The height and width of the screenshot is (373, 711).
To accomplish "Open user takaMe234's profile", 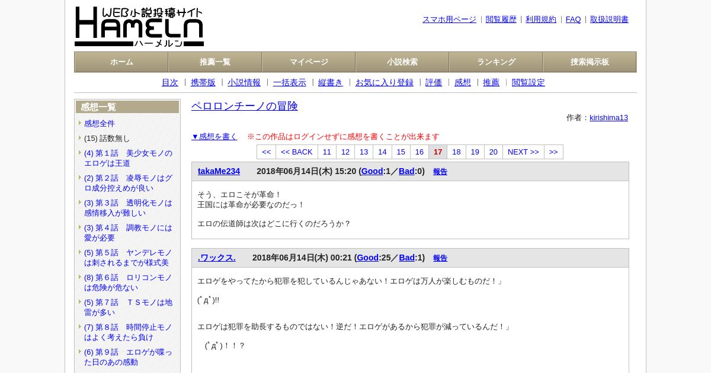I will 219,171.
